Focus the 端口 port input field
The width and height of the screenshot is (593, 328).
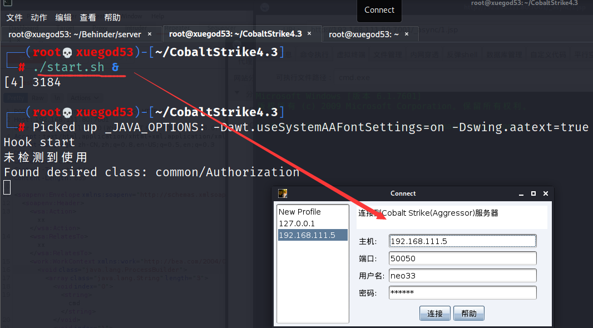pos(462,259)
